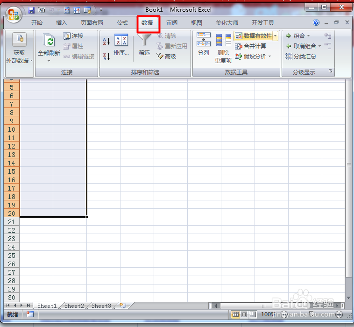Click 组合 group button
Viewport: 354px width, 327px height.
pyautogui.click(x=295, y=36)
